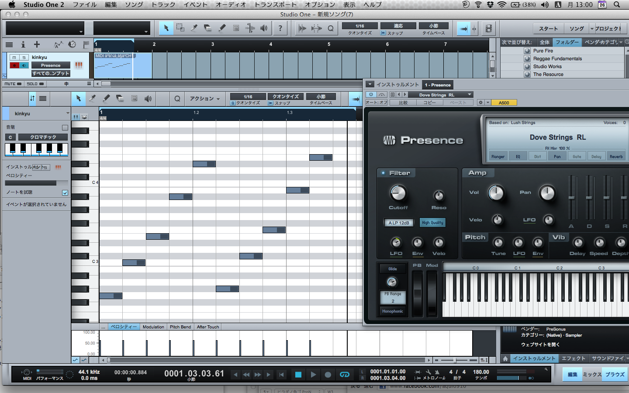Toggle the Filter enable button in Presence

[383, 173]
